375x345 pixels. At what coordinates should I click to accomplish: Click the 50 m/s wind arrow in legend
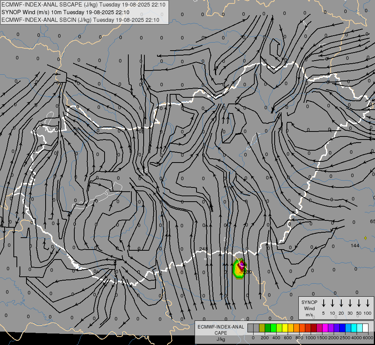[359, 303]
